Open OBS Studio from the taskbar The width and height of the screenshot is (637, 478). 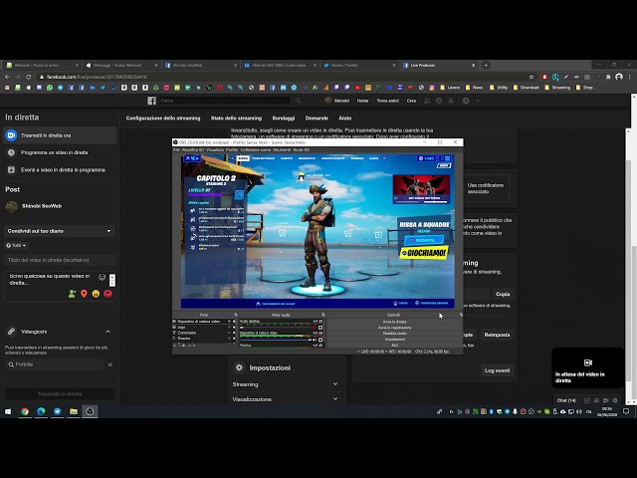tap(90, 411)
